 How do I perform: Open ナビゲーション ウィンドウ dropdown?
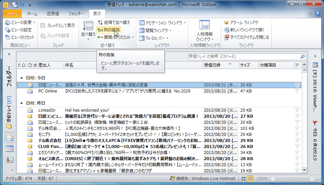(x=162, y=23)
